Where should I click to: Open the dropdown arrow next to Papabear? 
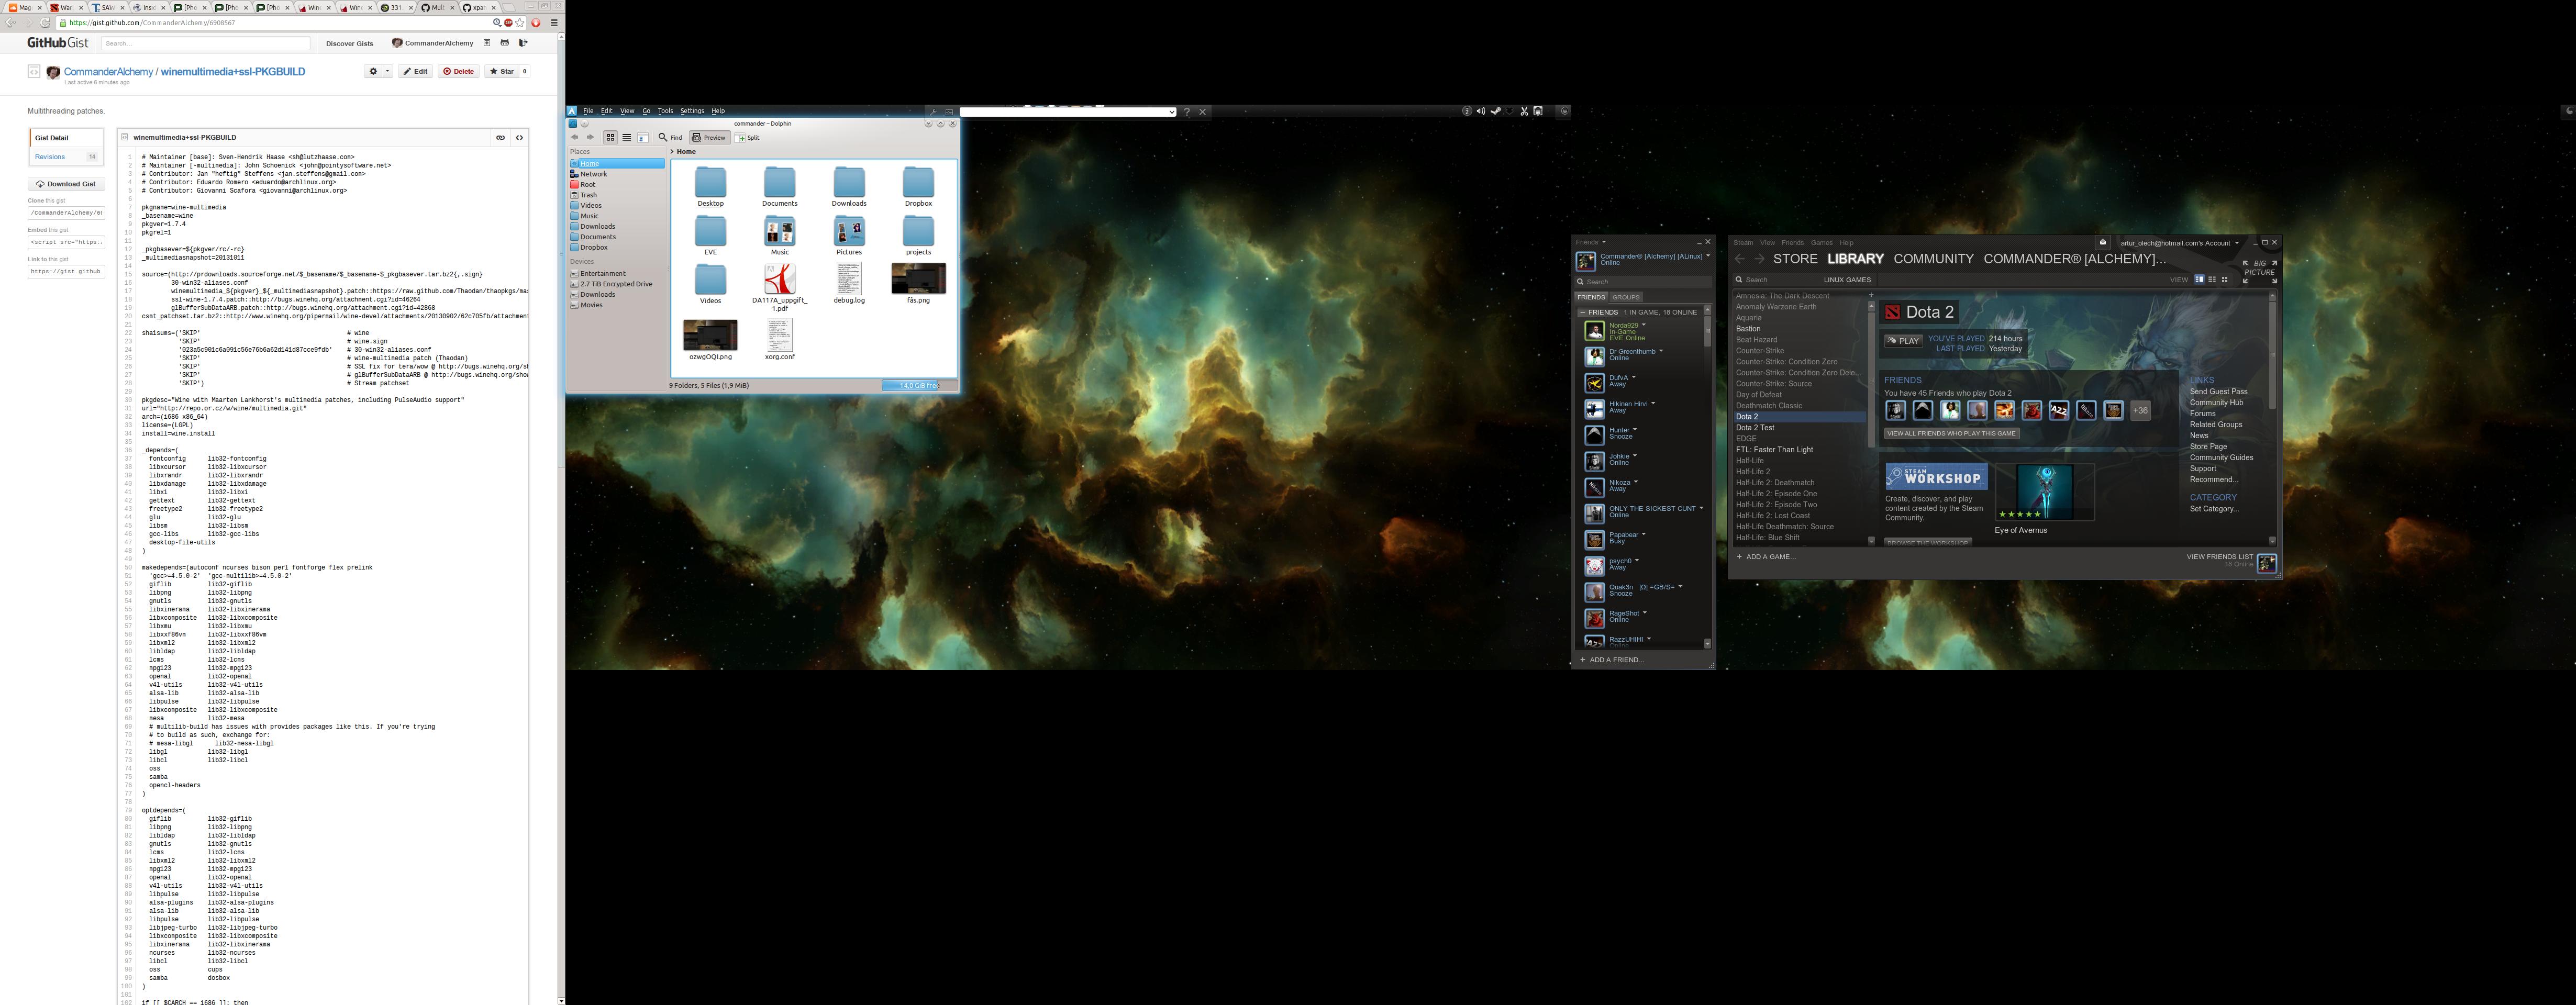point(1643,534)
